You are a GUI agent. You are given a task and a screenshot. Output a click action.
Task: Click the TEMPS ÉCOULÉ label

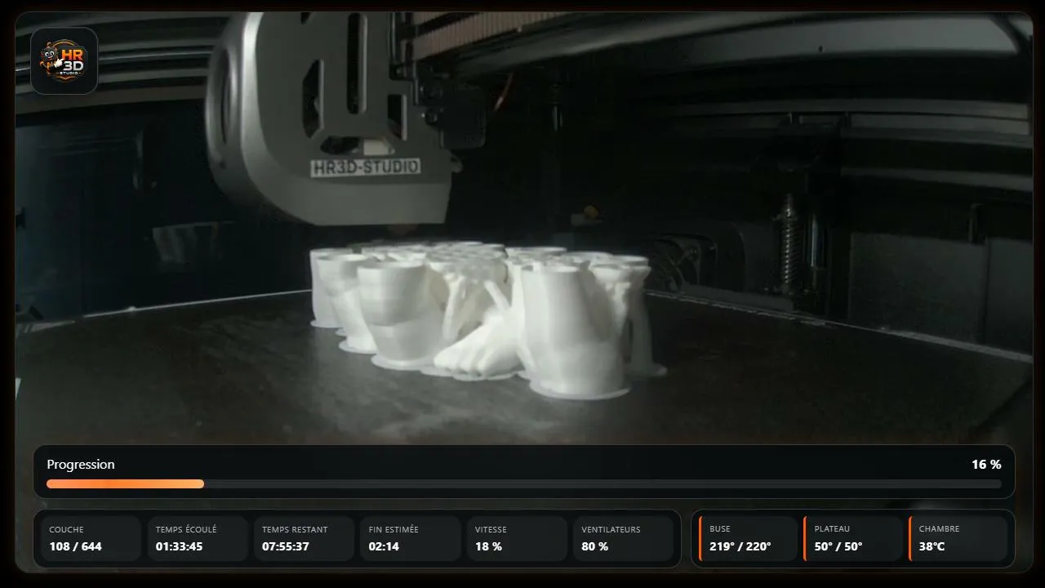click(x=186, y=529)
